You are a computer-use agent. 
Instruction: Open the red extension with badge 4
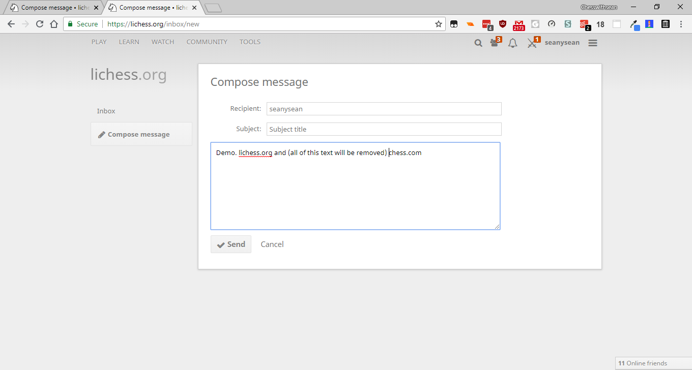(x=487, y=24)
